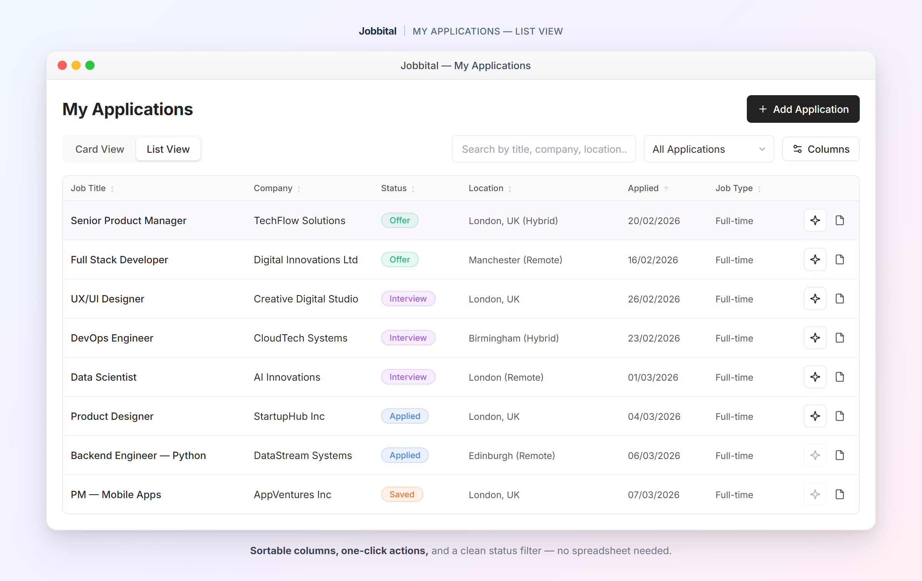Select the List View tab

tap(168, 149)
